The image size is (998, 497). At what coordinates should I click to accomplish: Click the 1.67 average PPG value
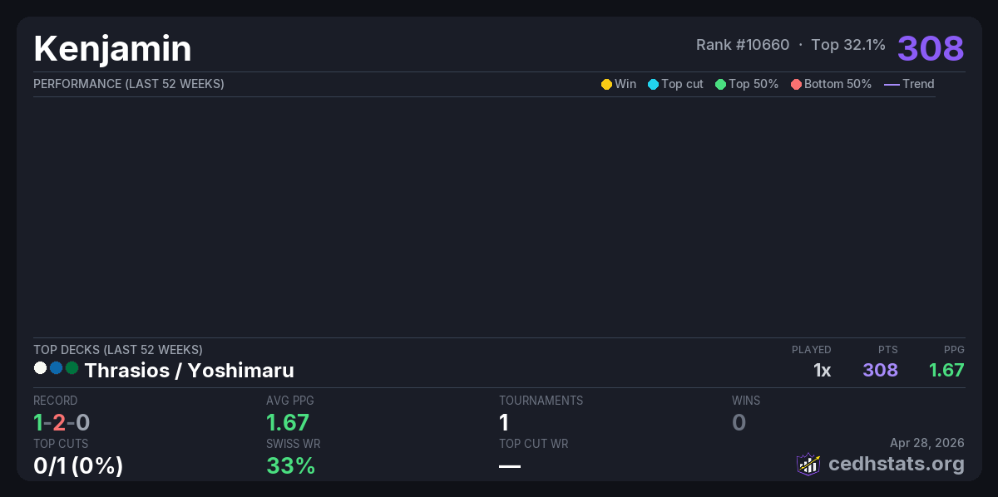(x=288, y=423)
